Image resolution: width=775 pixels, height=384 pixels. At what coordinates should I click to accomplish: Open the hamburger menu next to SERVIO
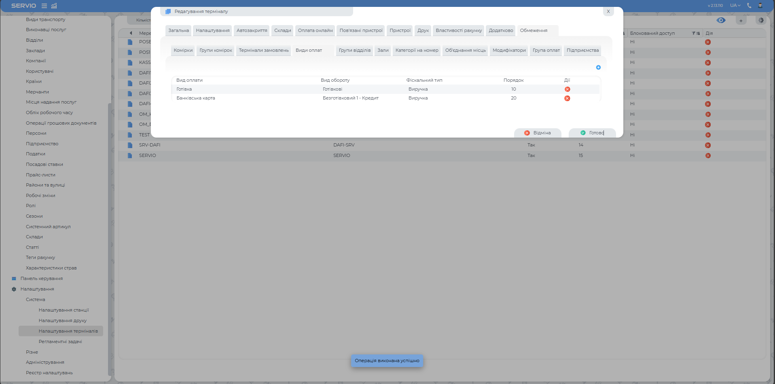[x=44, y=6]
